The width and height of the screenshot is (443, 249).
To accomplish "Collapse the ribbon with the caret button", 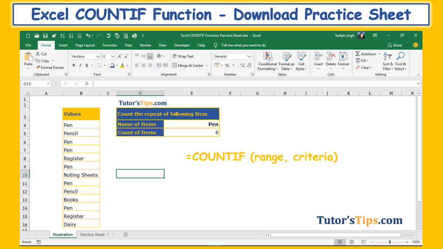I will pos(418,75).
